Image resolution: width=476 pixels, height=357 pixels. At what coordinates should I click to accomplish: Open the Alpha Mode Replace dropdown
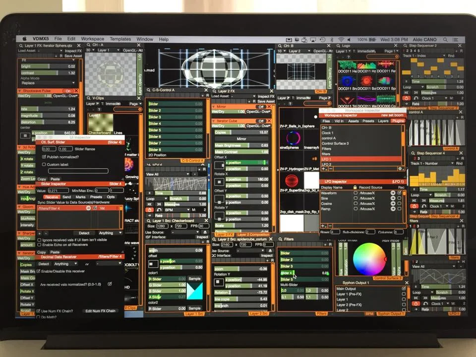pyautogui.click(x=48, y=83)
